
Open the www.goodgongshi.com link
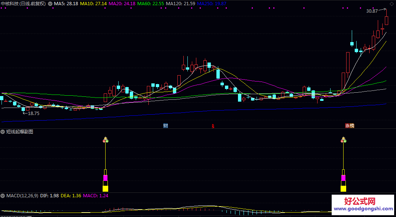(x=363, y=210)
